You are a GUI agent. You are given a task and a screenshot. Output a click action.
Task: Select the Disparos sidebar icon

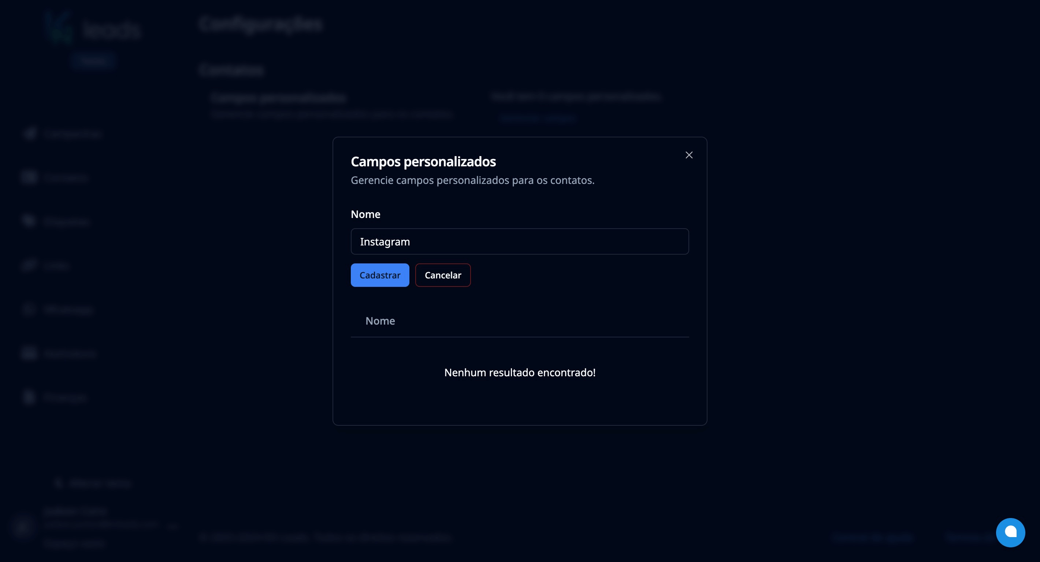coord(29,221)
